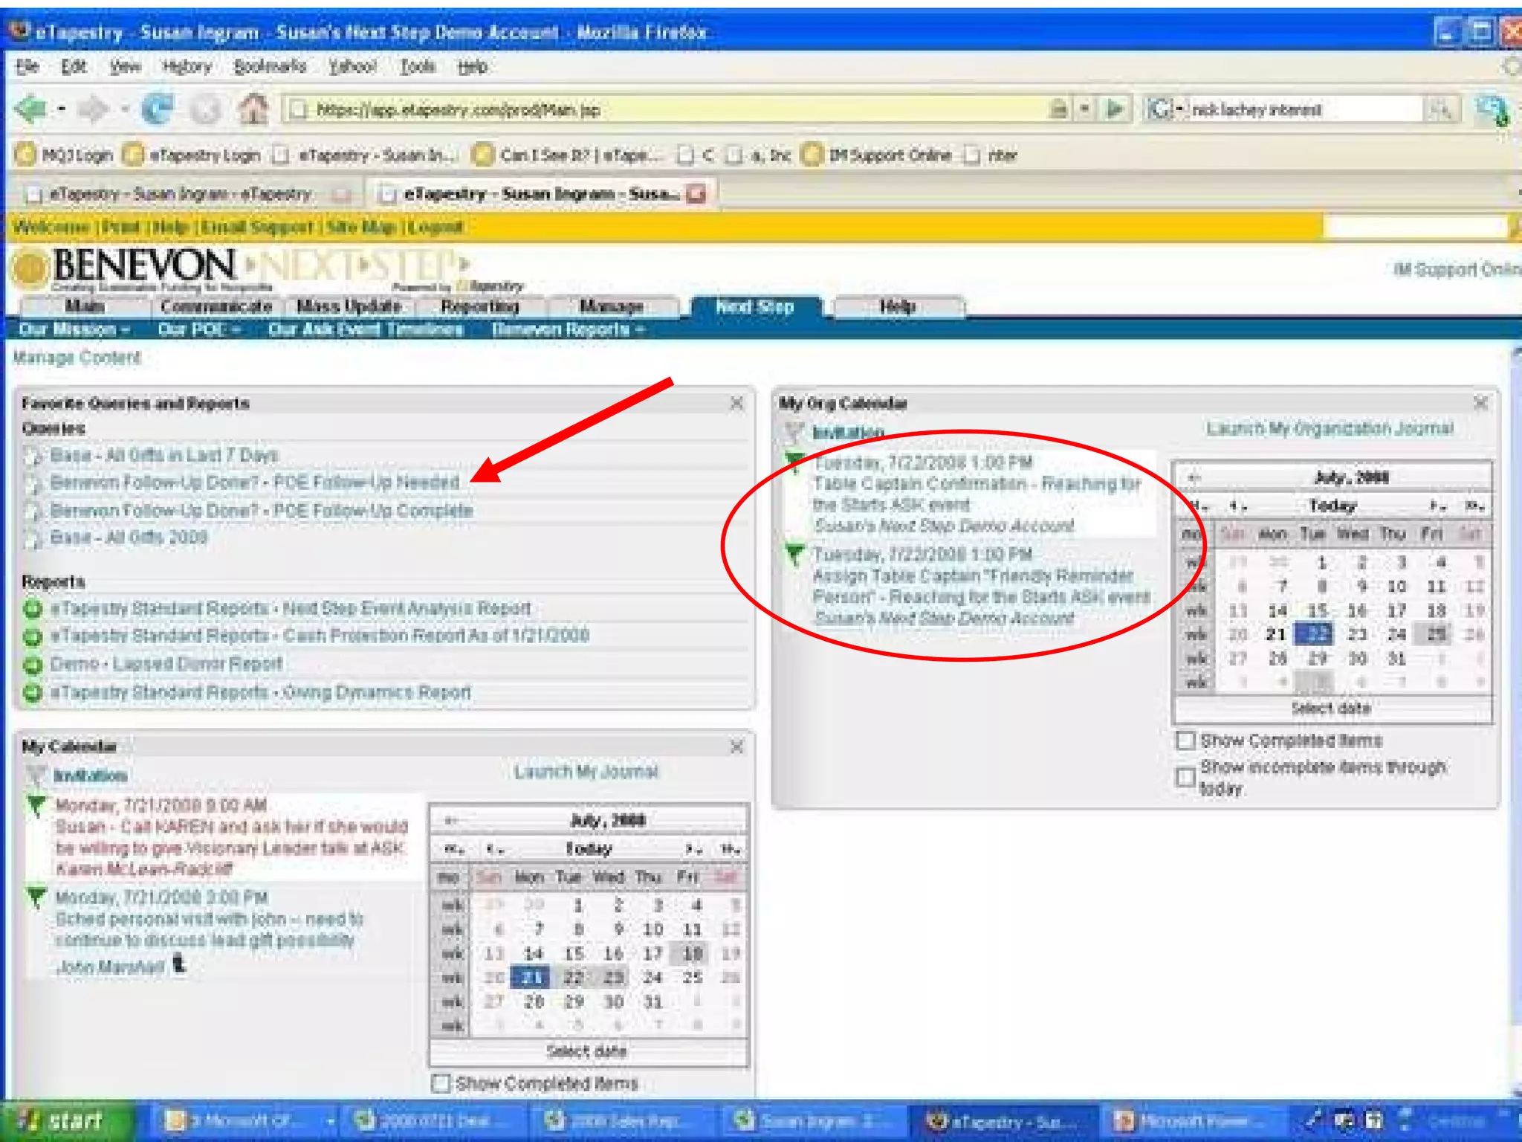Click the Windows Start button
Viewport: 1522px width, 1142px height.
65,1121
